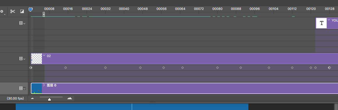The height and width of the screenshot is (110, 338).
Task: Click the scissors split-at-playhead icon
Action: pyautogui.click(x=13, y=11)
